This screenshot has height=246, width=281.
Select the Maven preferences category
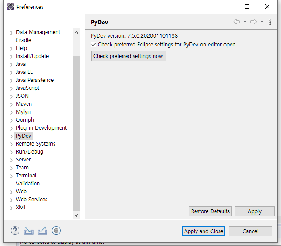(x=24, y=104)
